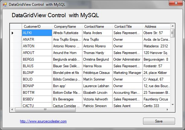This screenshot has height=130, width=185.
Task: Open the sourcecodester.com hyperlink
Action: click(x=43, y=121)
